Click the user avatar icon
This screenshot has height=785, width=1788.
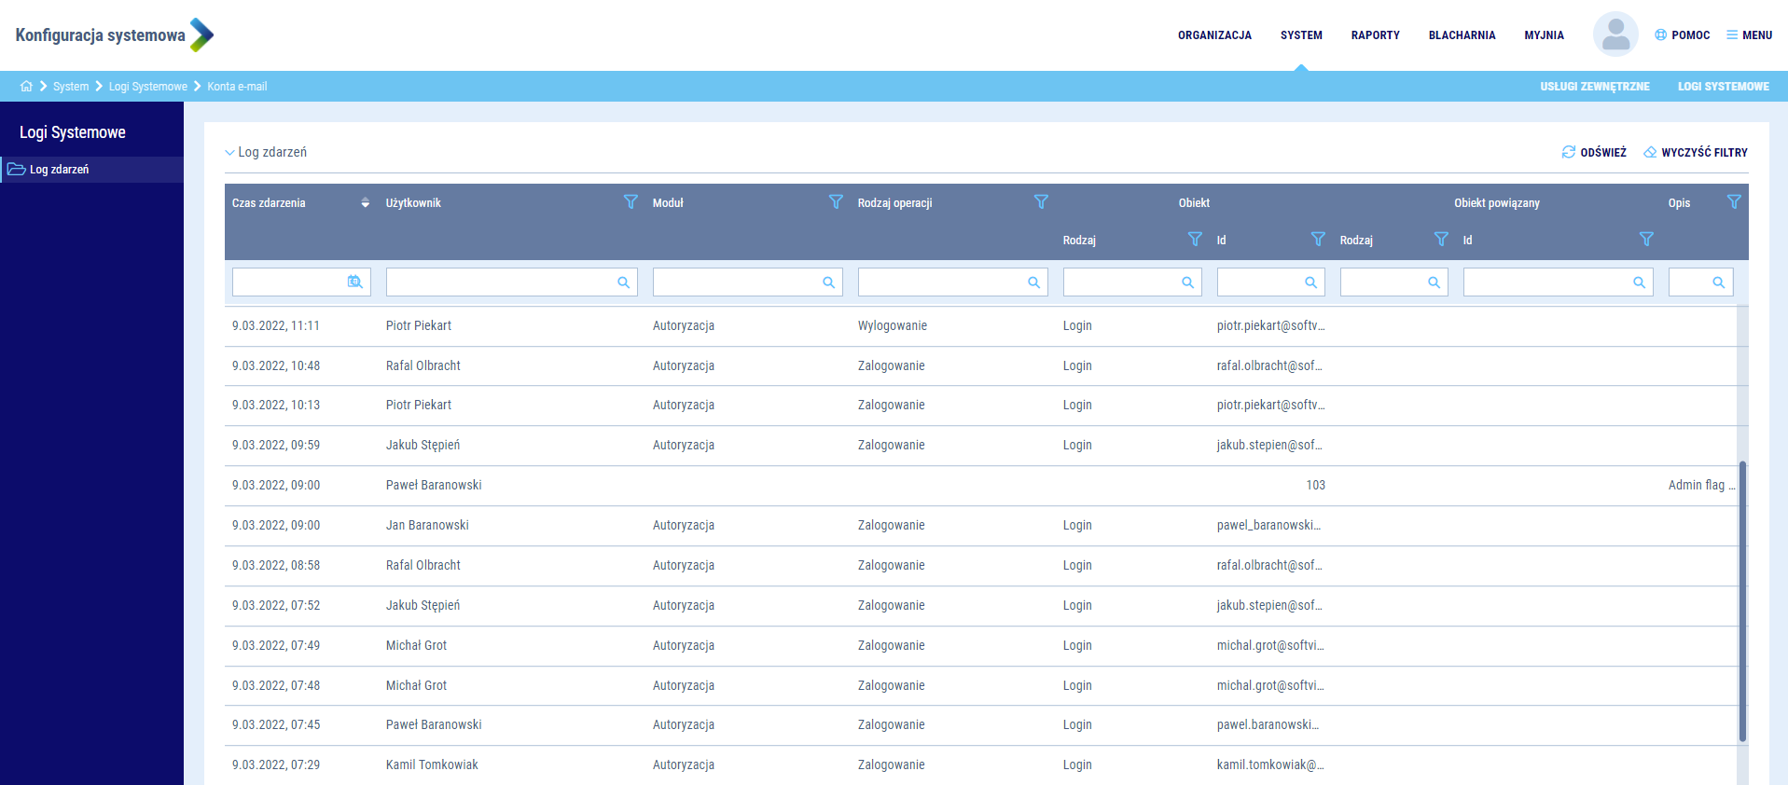(1615, 35)
